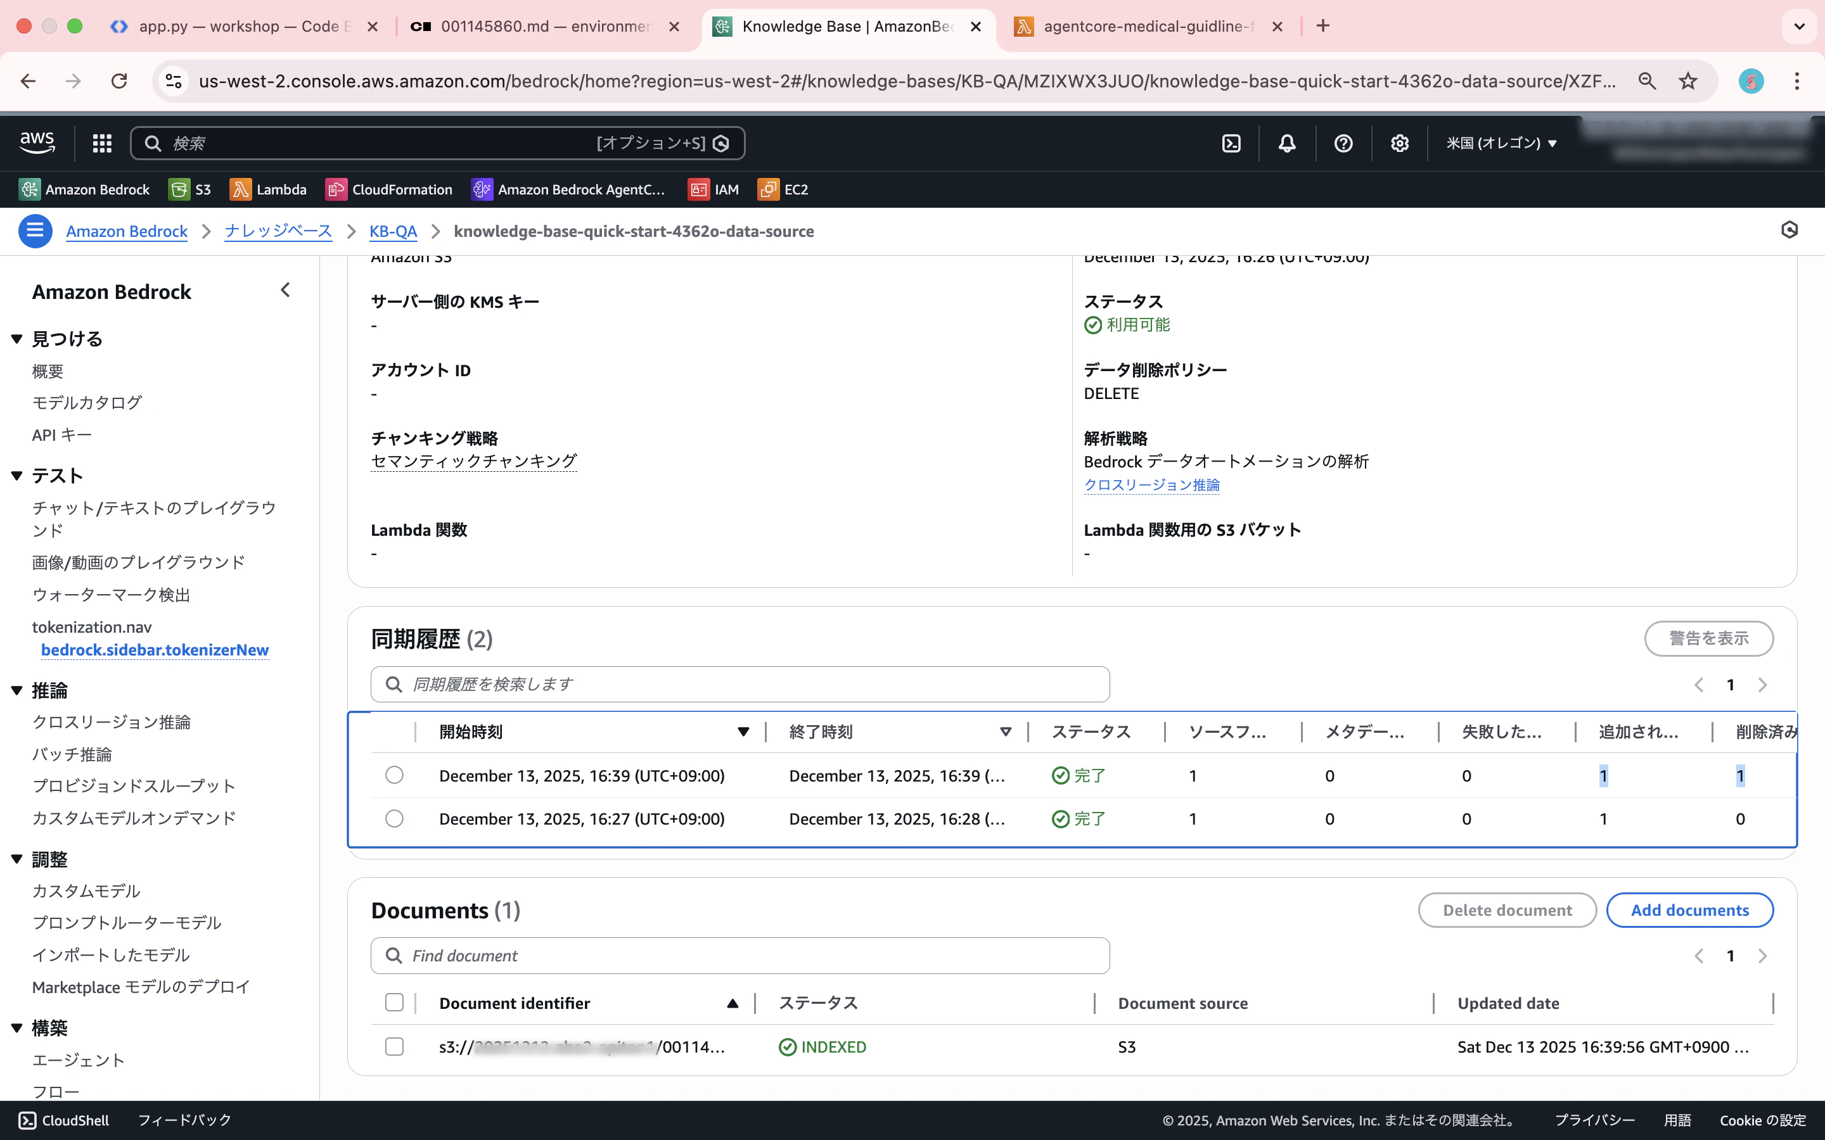Toggle the side navigation hamburger menu
This screenshot has width=1825, height=1140.
tap(35, 231)
